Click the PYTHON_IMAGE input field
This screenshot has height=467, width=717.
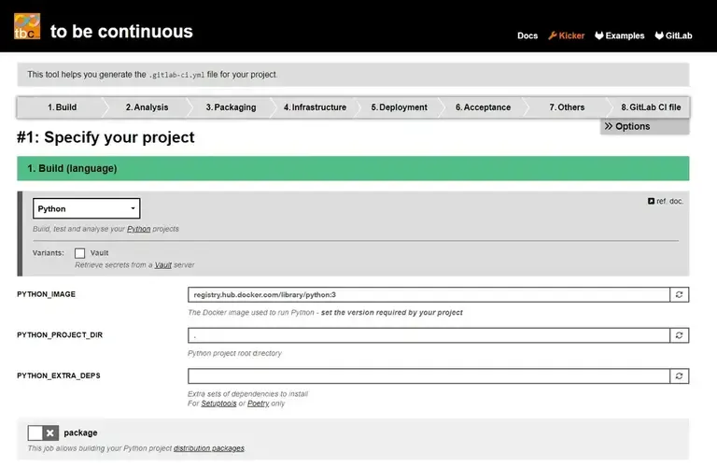[429, 294]
